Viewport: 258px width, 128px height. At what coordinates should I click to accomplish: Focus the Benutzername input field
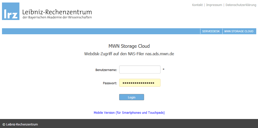(x=140, y=69)
